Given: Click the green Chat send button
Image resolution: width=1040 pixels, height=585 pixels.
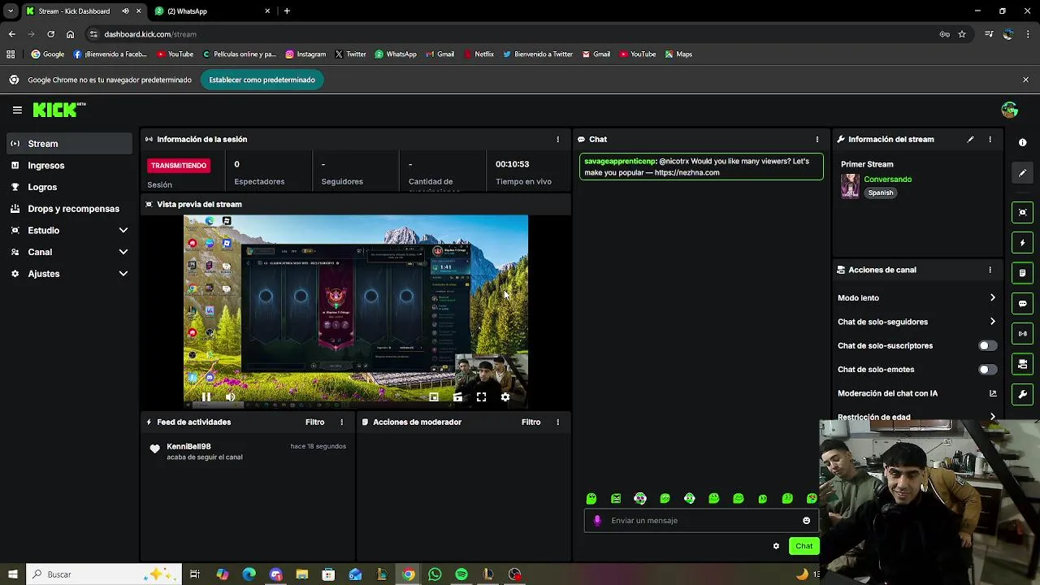Looking at the screenshot, I should point(804,546).
